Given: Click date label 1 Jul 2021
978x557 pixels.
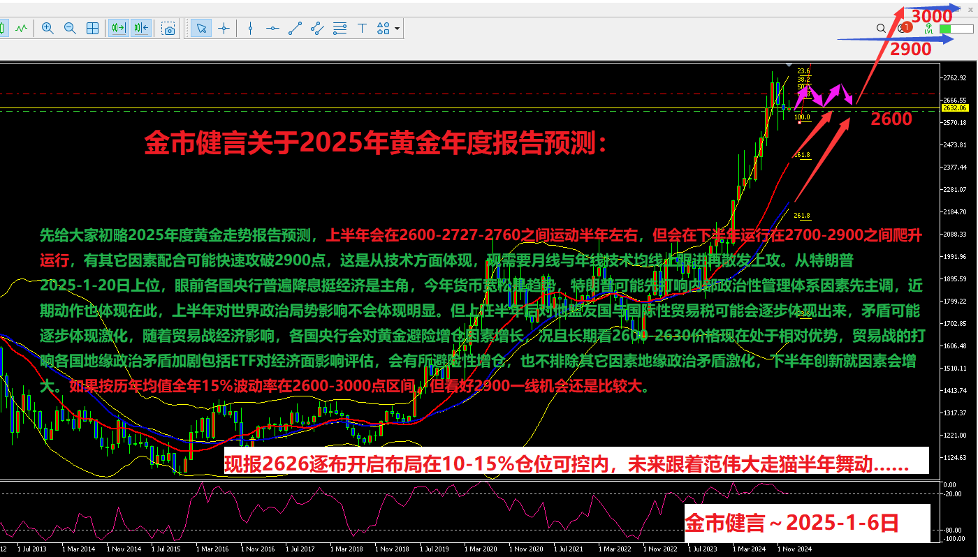Looking at the screenshot, I should coord(569,549).
